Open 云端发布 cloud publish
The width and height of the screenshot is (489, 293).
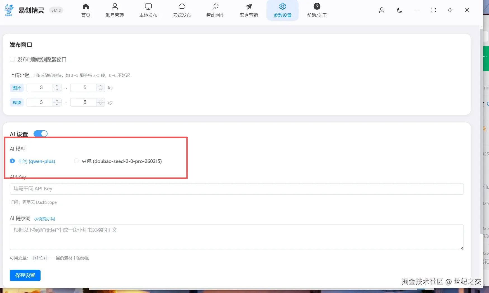(182, 10)
